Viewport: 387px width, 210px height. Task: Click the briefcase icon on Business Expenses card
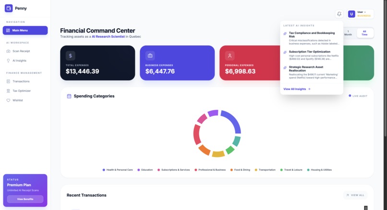[x=150, y=55]
